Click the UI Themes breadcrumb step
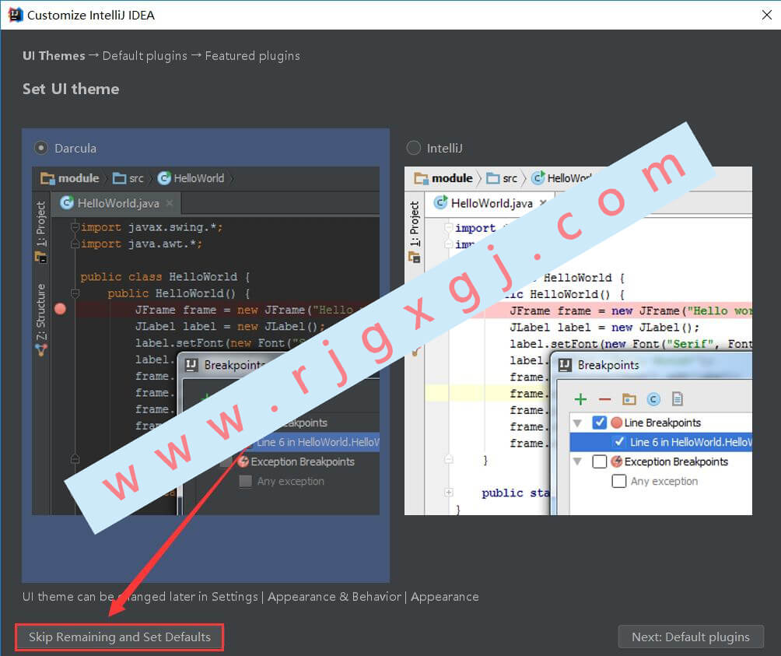The height and width of the screenshot is (656, 781). click(x=54, y=56)
